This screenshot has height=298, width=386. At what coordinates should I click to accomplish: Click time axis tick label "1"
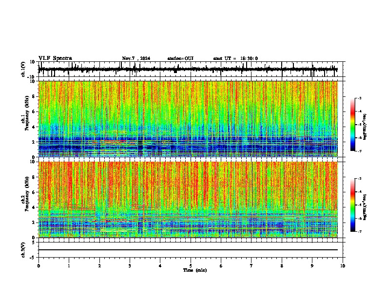[x=69, y=266]
